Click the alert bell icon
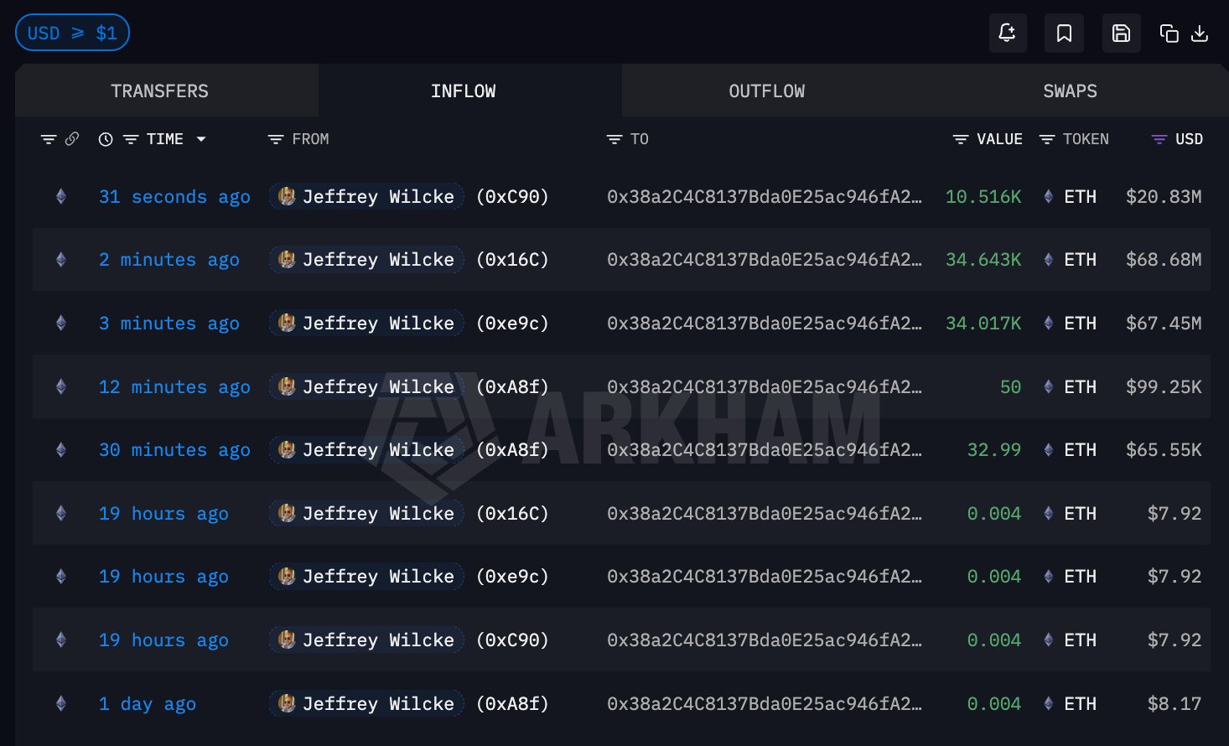 pos(1007,34)
